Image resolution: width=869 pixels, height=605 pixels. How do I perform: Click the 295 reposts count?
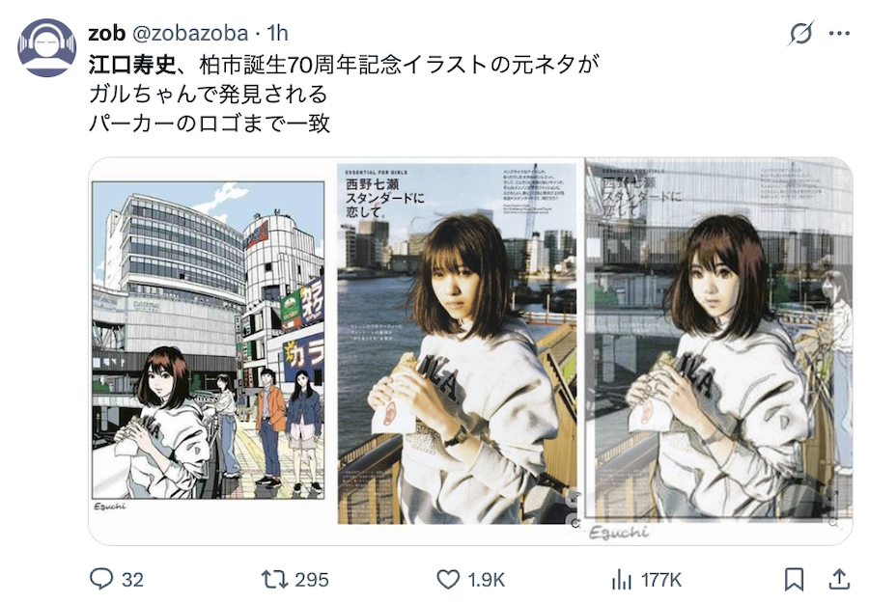click(312, 580)
